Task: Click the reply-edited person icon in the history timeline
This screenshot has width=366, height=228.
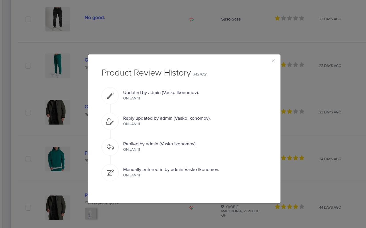Action: (x=110, y=121)
